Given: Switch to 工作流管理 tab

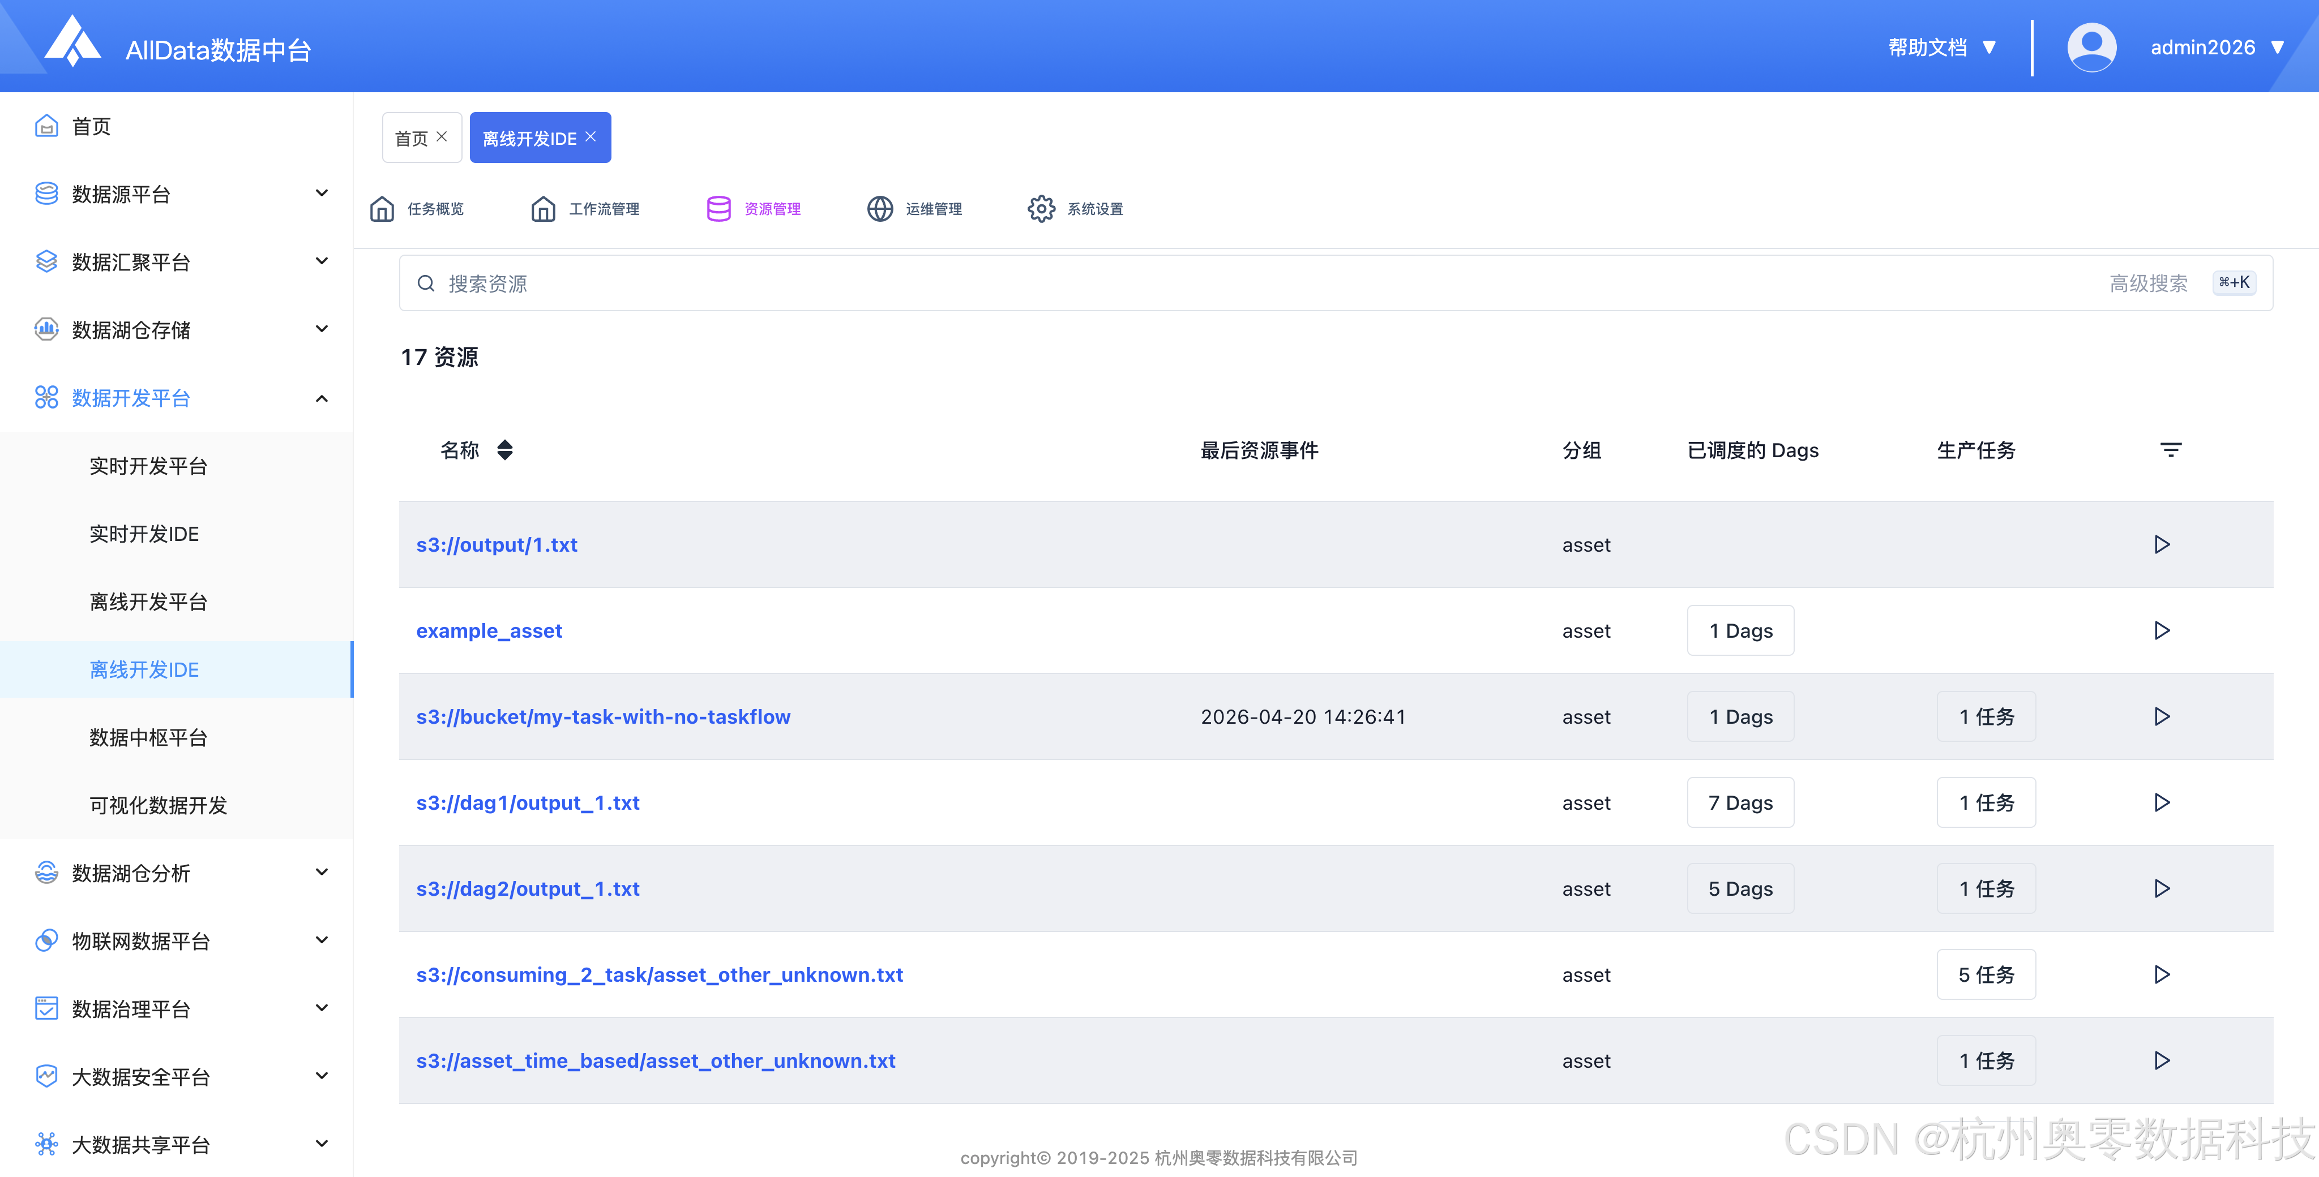Looking at the screenshot, I should pyautogui.click(x=586, y=209).
